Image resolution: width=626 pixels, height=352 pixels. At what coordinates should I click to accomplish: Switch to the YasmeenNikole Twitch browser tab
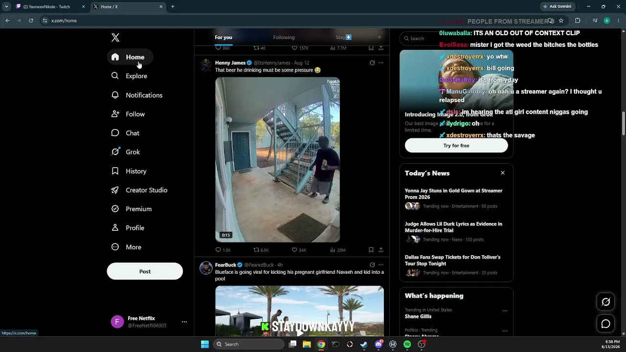tap(50, 7)
